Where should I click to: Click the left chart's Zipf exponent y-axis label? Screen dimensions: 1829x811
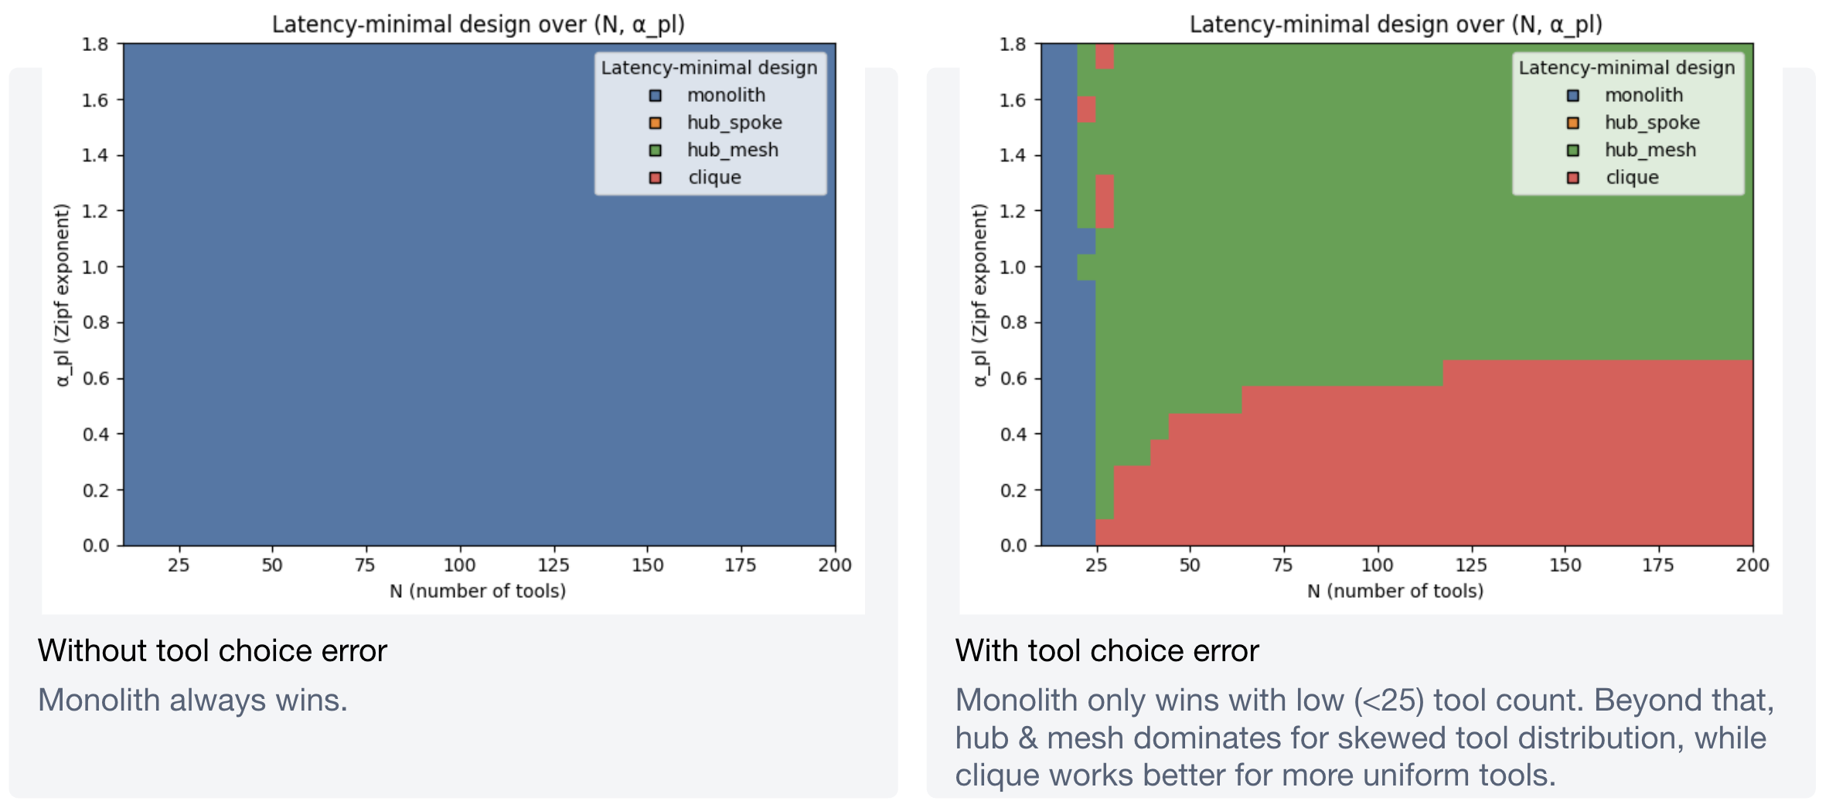[63, 294]
